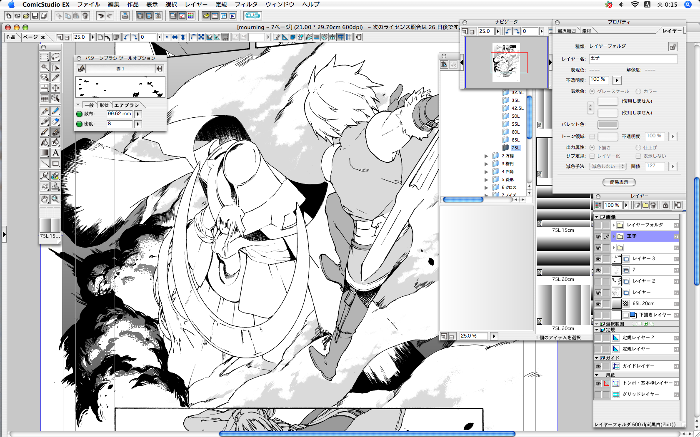Collapse the ガイド layer group
The height and width of the screenshot is (437, 700).
597,358
